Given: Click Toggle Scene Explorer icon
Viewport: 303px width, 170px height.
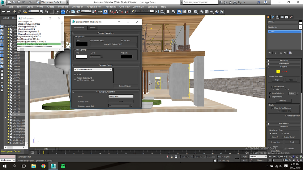Looking at the screenshot, I should click(168, 11).
